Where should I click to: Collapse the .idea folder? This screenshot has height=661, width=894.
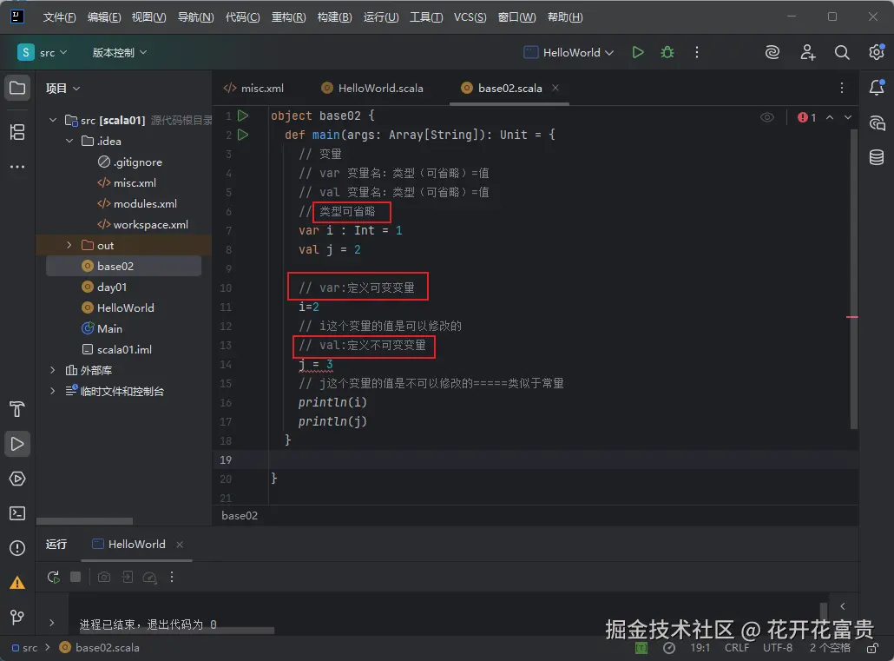[x=69, y=141]
